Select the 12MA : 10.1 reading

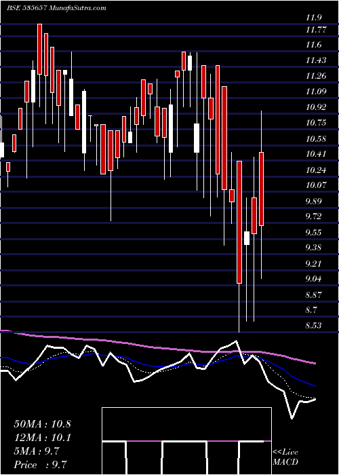pyautogui.click(x=42, y=438)
